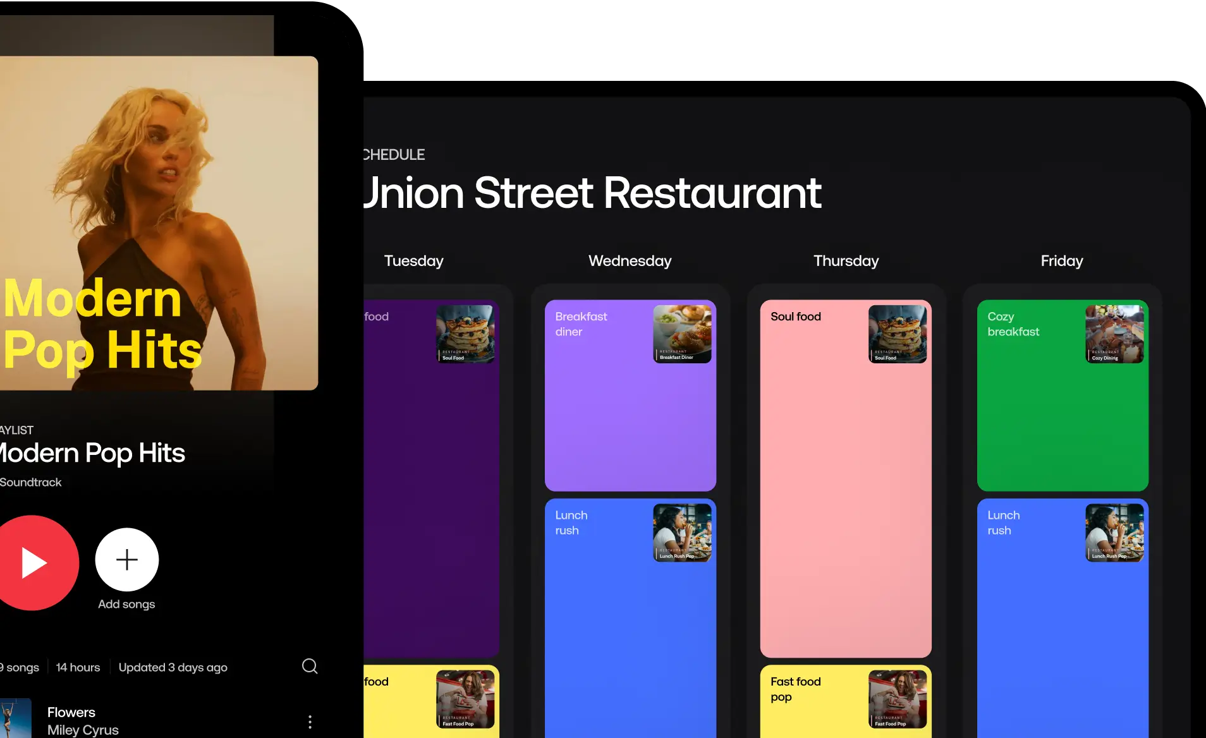Click the 14 hours duration text

[x=78, y=667]
